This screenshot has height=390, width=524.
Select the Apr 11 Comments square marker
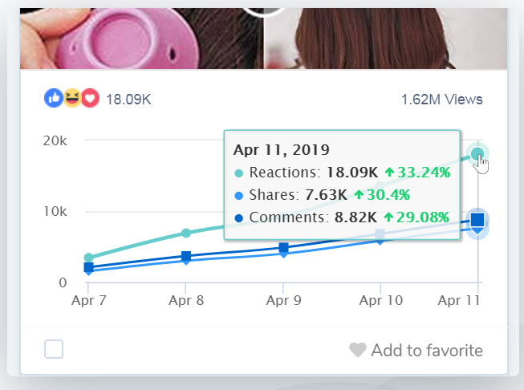[477, 219]
